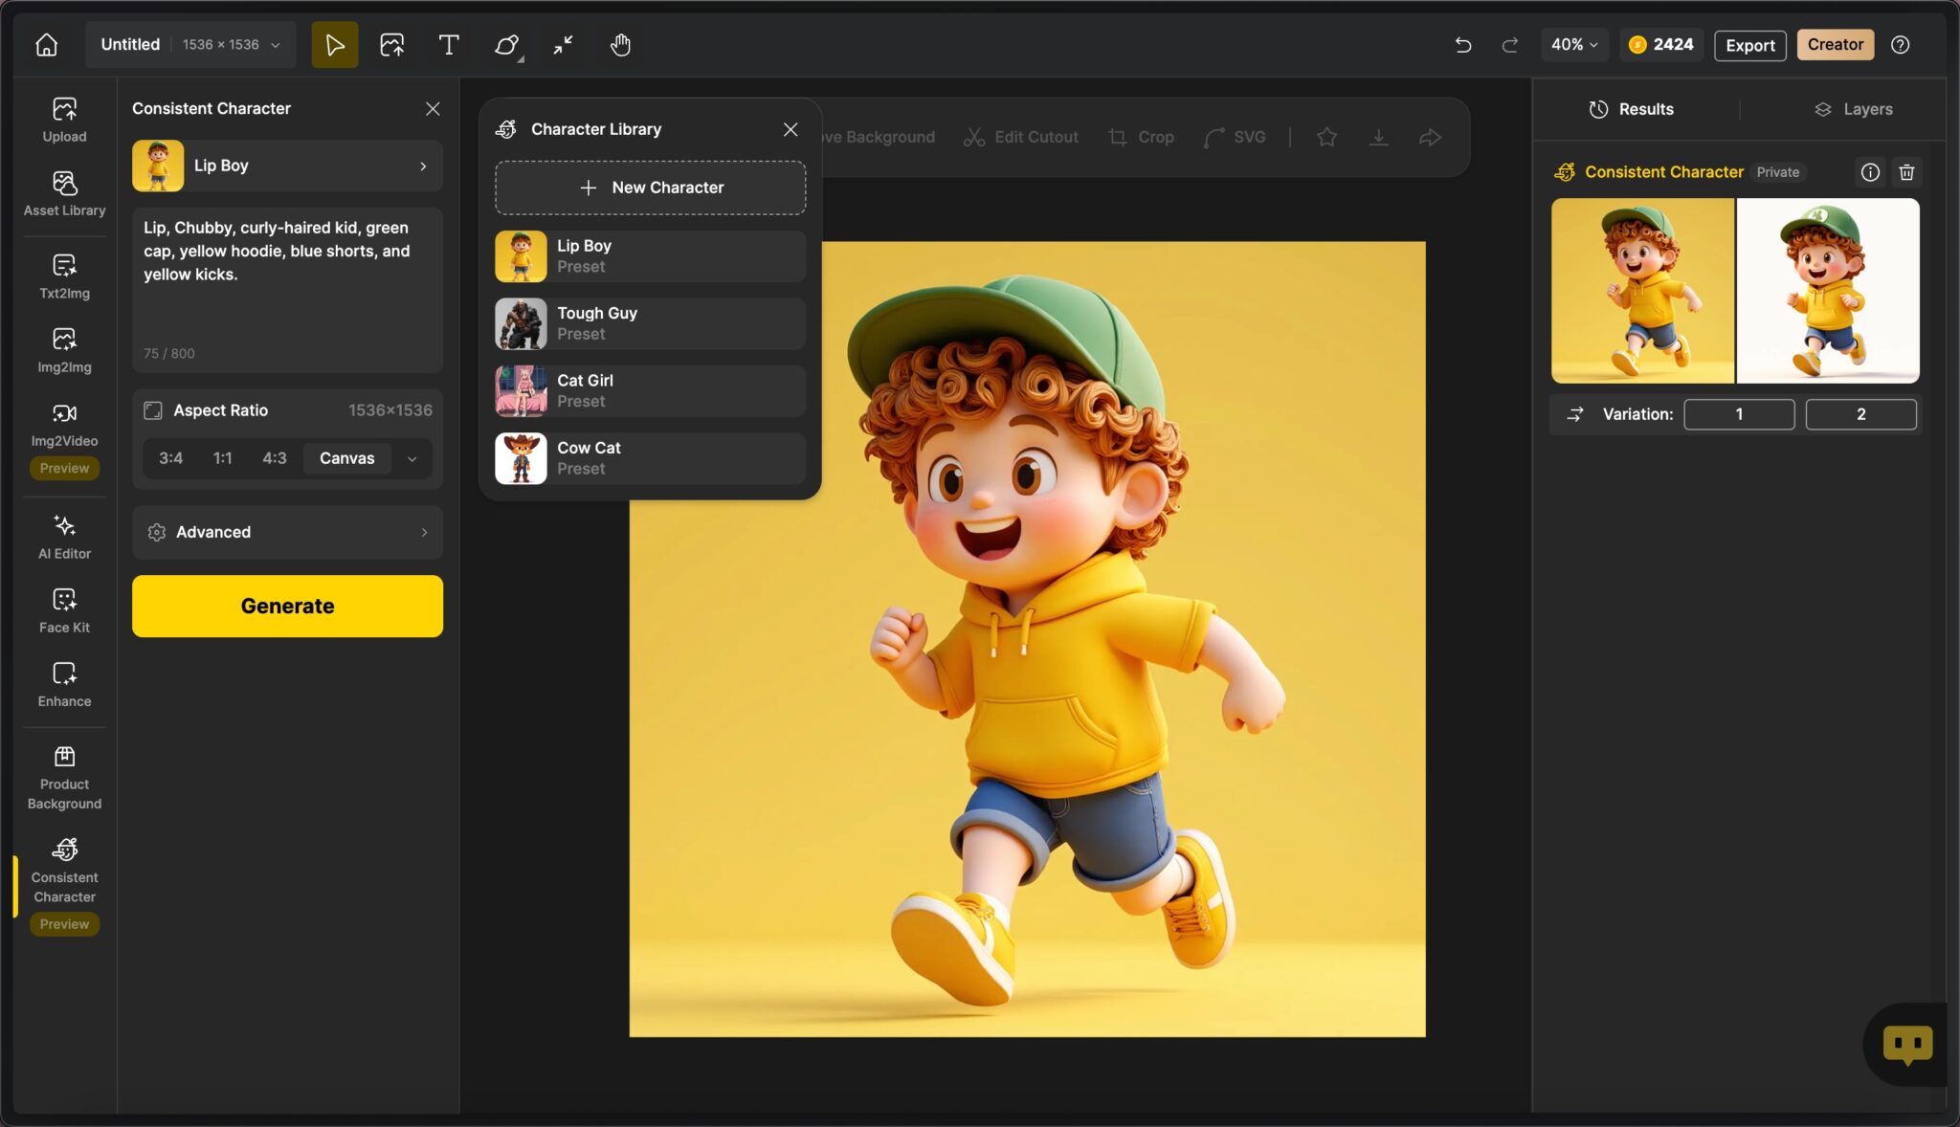Open the Face Kit panel

63,608
